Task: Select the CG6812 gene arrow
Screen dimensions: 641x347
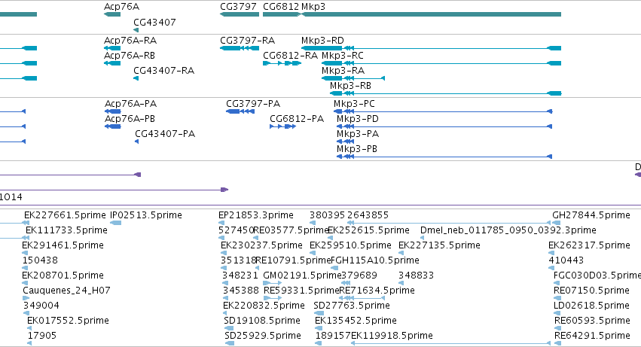Action: tap(282, 14)
